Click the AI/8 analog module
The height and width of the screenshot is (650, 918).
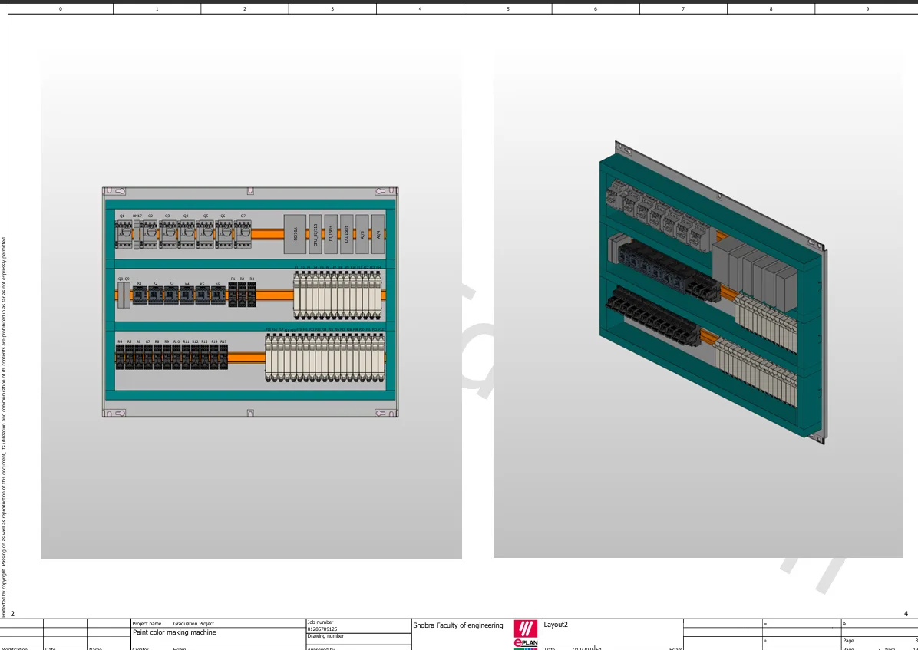point(362,234)
